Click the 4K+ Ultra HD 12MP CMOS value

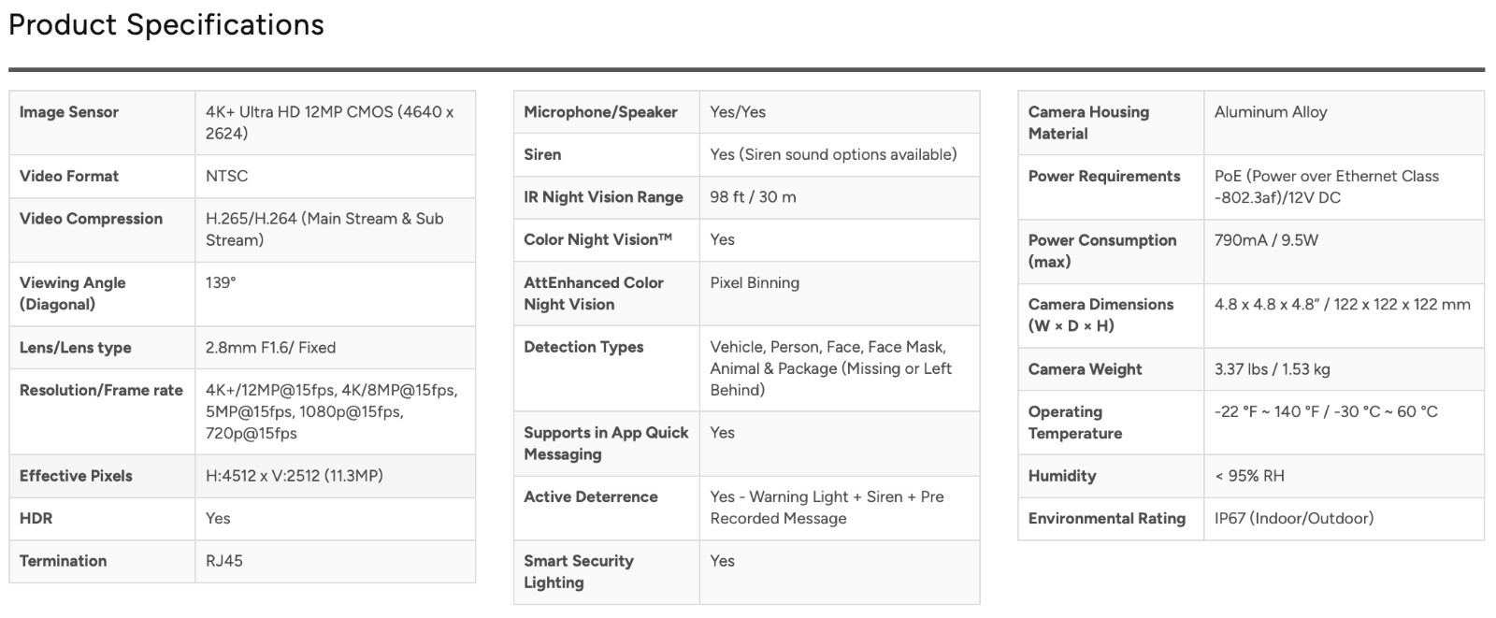(330, 122)
